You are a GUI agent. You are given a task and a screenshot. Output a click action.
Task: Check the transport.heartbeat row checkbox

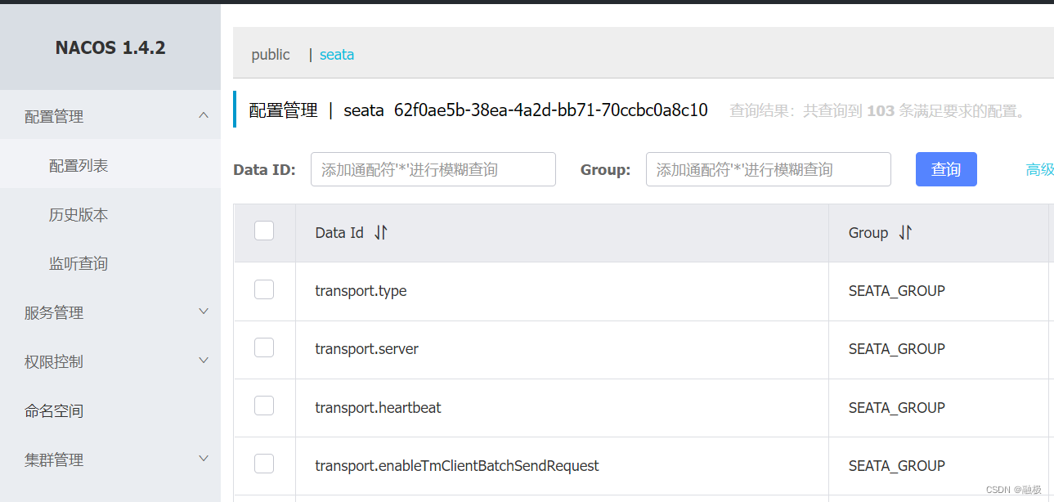point(263,405)
